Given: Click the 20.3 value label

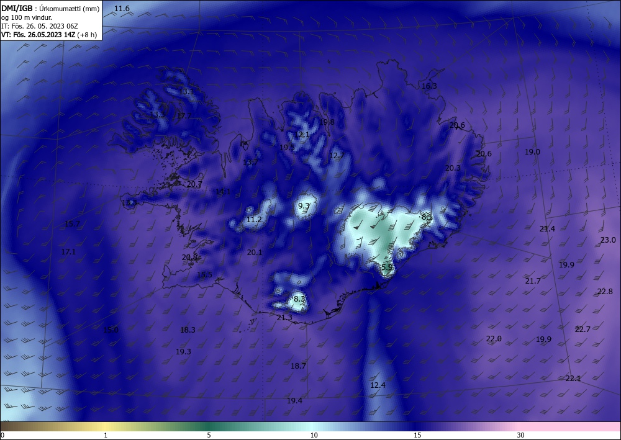Looking at the screenshot, I should coord(453,168).
